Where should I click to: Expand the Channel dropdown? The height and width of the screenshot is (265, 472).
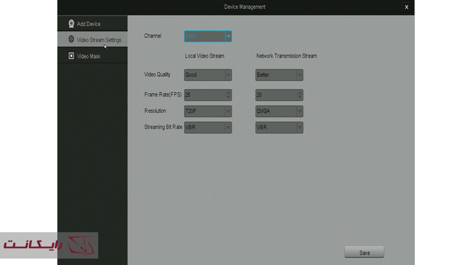coord(228,37)
